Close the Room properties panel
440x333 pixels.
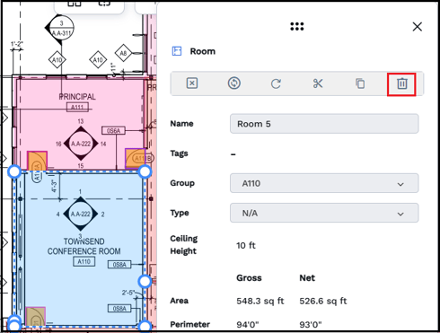[417, 27]
